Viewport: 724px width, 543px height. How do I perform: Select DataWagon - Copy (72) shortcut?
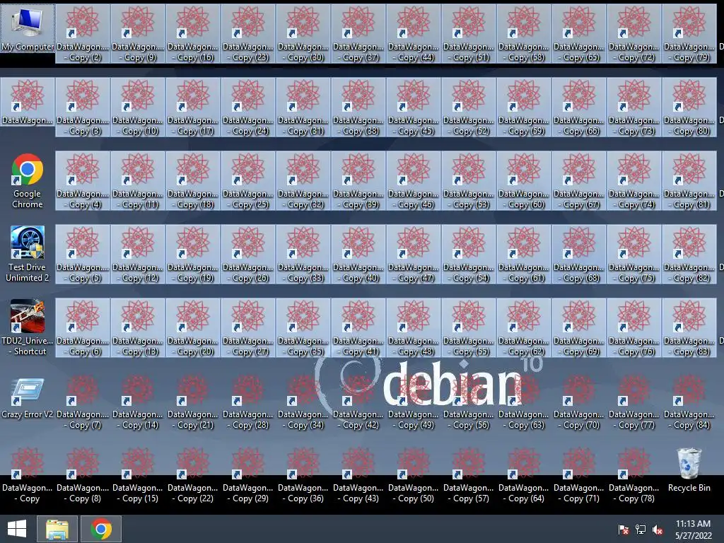(x=634, y=34)
